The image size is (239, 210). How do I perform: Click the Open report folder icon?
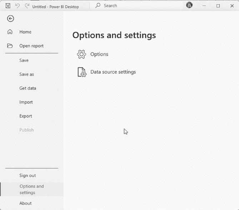click(x=10, y=46)
